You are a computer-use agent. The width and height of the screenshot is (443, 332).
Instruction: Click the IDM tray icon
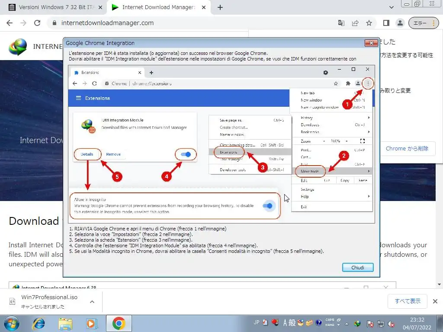[x=357, y=324]
